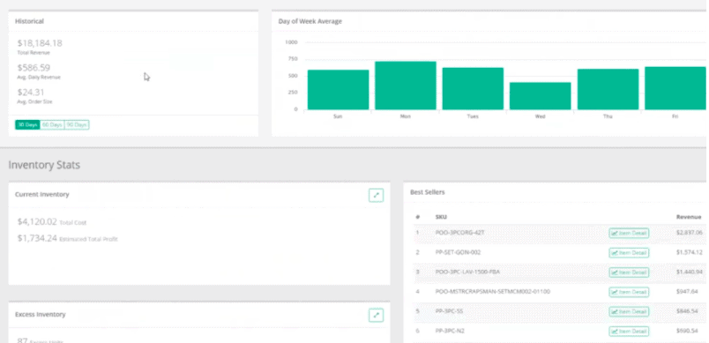Image resolution: width=709 pixels, height=343 pixels.
Task: Click the Wed bar in chart
Action: click(540, 96)
